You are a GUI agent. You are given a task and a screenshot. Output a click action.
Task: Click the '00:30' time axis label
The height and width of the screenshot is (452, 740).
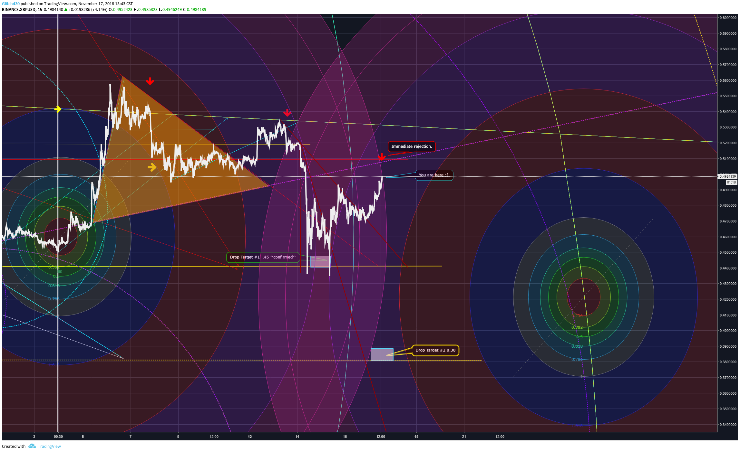[x=58, y=437]
